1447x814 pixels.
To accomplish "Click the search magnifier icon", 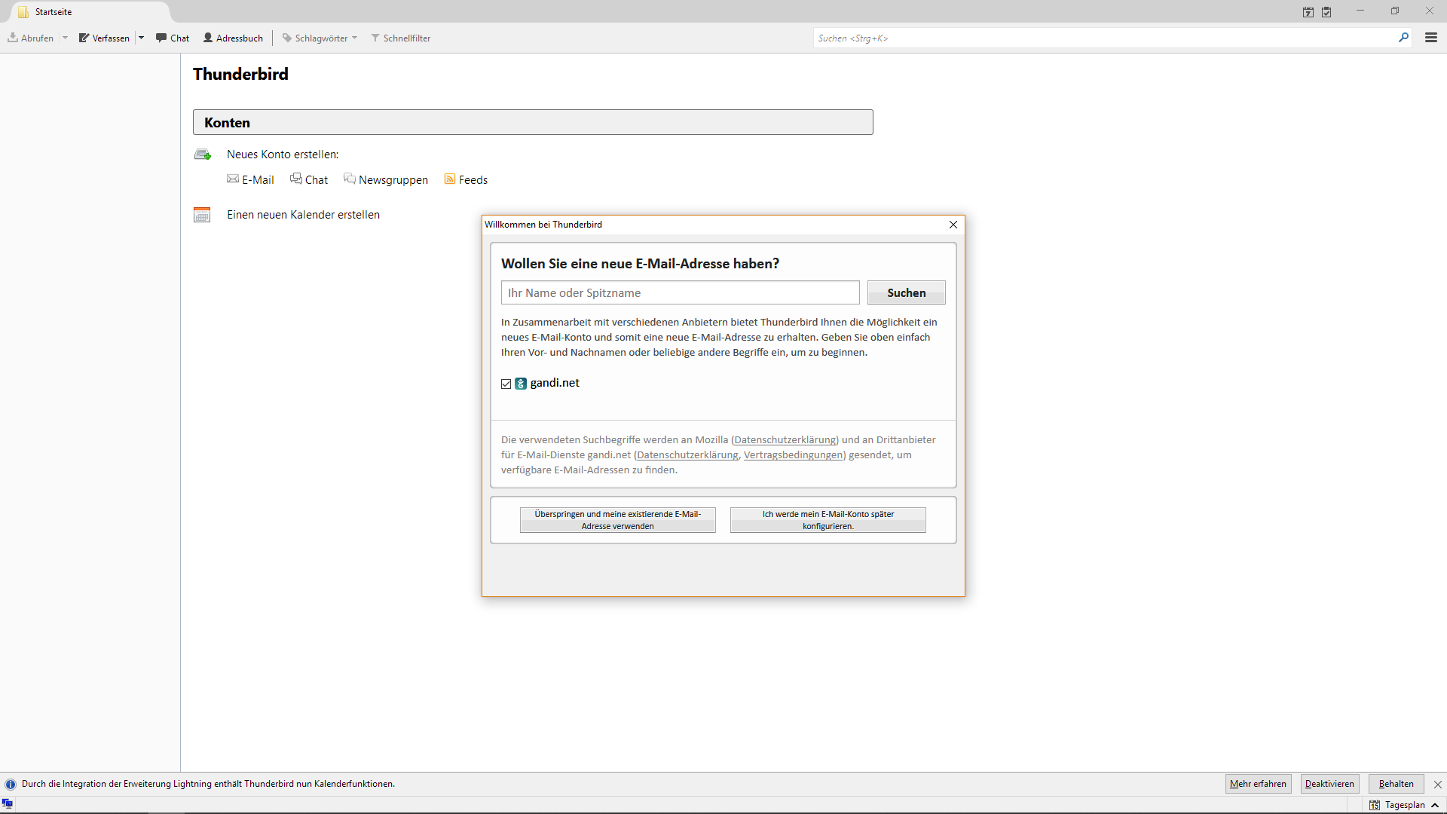I will point(1403,38).
